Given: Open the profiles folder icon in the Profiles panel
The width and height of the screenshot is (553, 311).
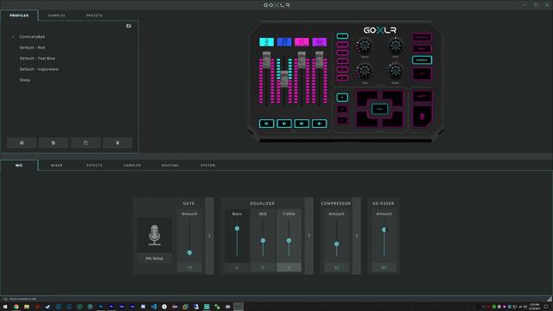Looking at the screenshot, I should (129, 26).
